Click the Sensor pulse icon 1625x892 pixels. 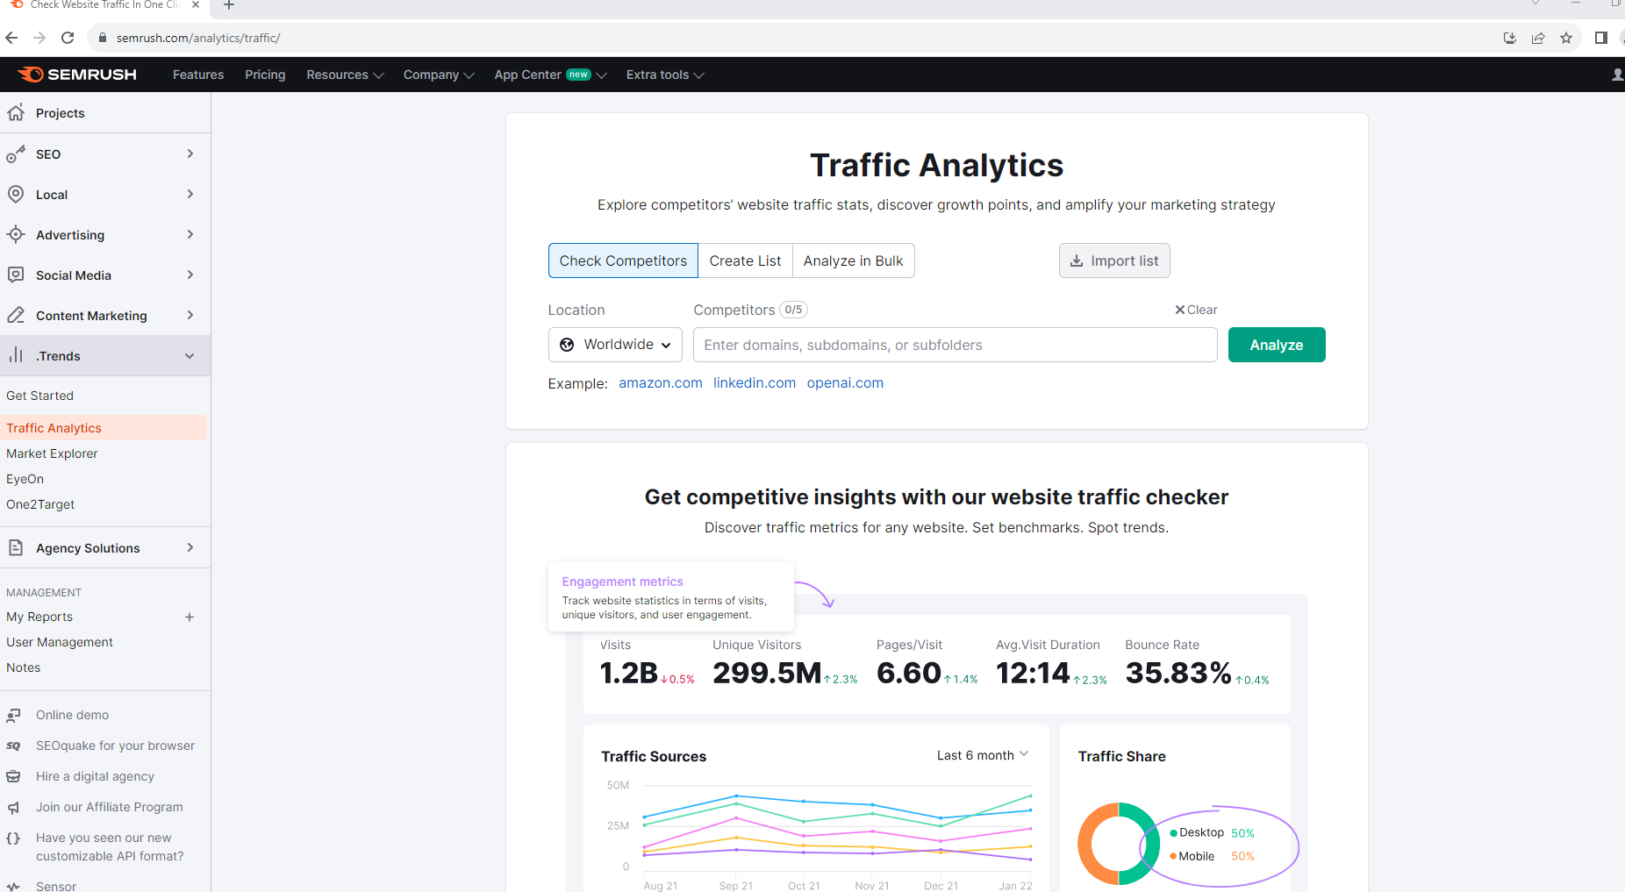point(13,886)
